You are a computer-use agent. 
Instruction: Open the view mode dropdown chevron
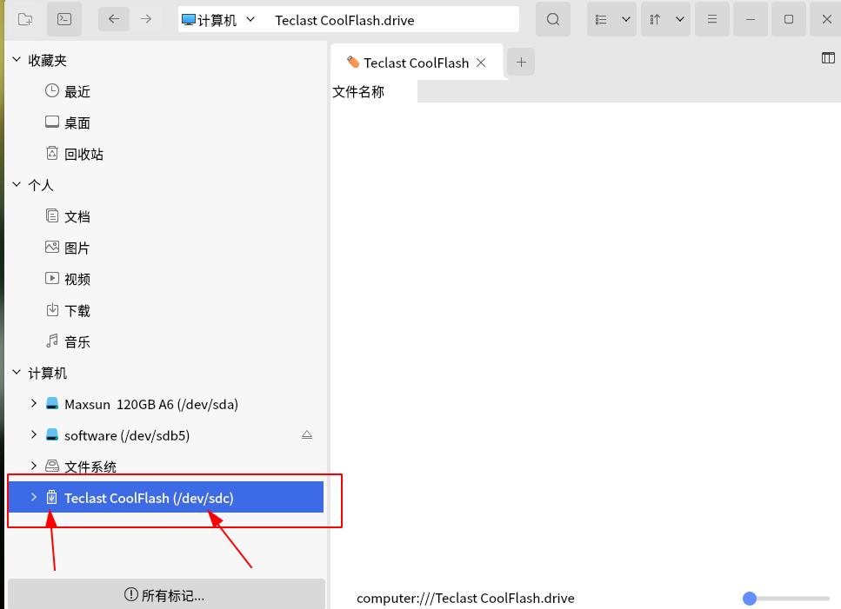pyautogui.click(x=625, y=18)
